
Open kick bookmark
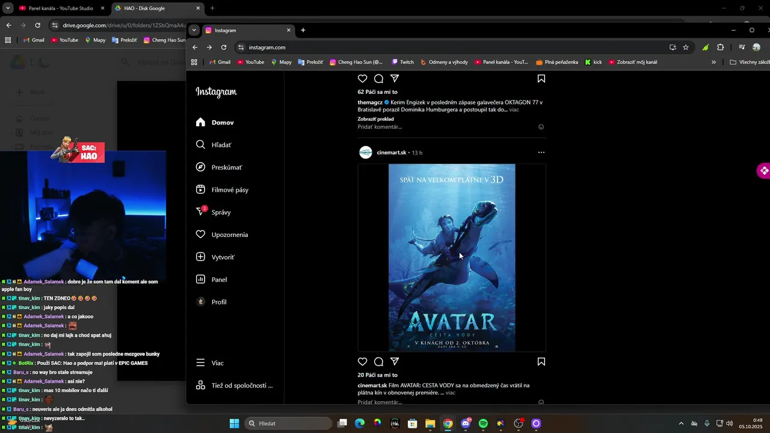tap(593, 62)
